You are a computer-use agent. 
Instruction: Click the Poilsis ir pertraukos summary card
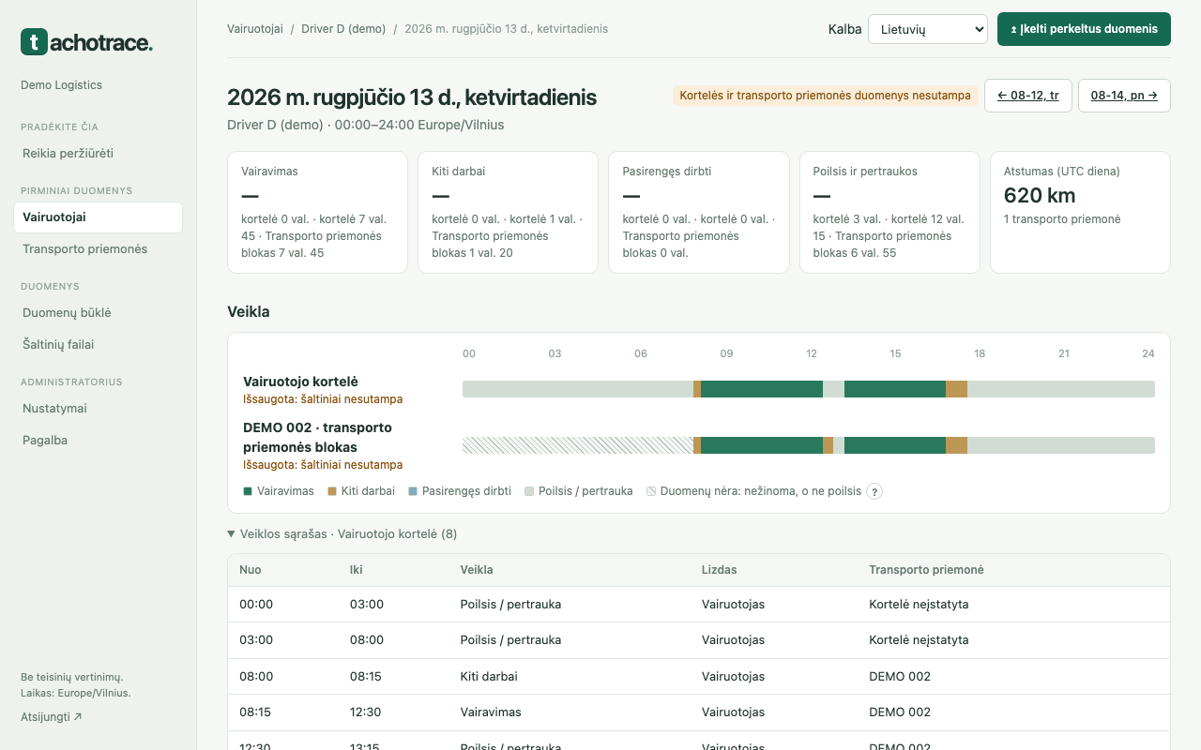point(889,213)
